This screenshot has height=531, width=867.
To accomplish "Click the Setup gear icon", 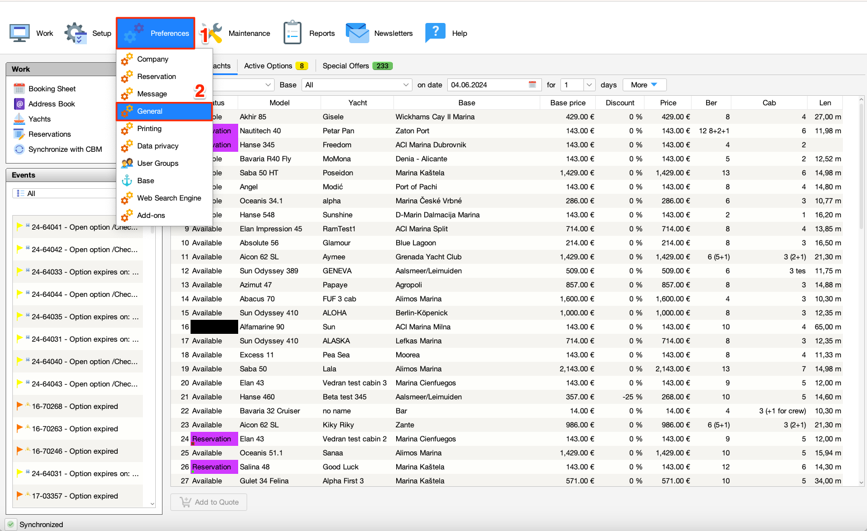I will [x=76, y=33].
